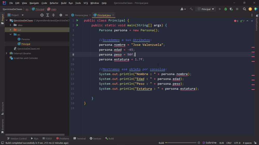Image resolution: width=259 pixels, height=145 pixels.
Task: Open the Principal run configuration dropdown
Action: point(206,9)
